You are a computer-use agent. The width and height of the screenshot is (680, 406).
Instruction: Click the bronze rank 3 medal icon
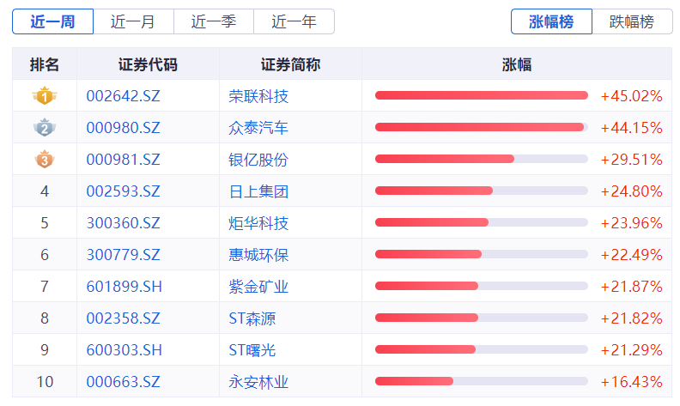tap(45, 159)
